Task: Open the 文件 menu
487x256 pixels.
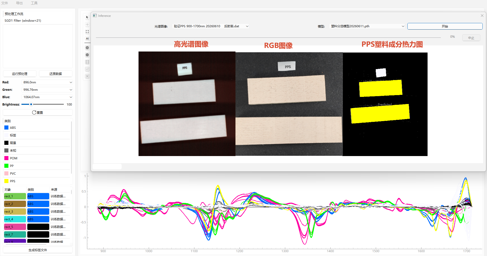Action: [x=5, y=3]
